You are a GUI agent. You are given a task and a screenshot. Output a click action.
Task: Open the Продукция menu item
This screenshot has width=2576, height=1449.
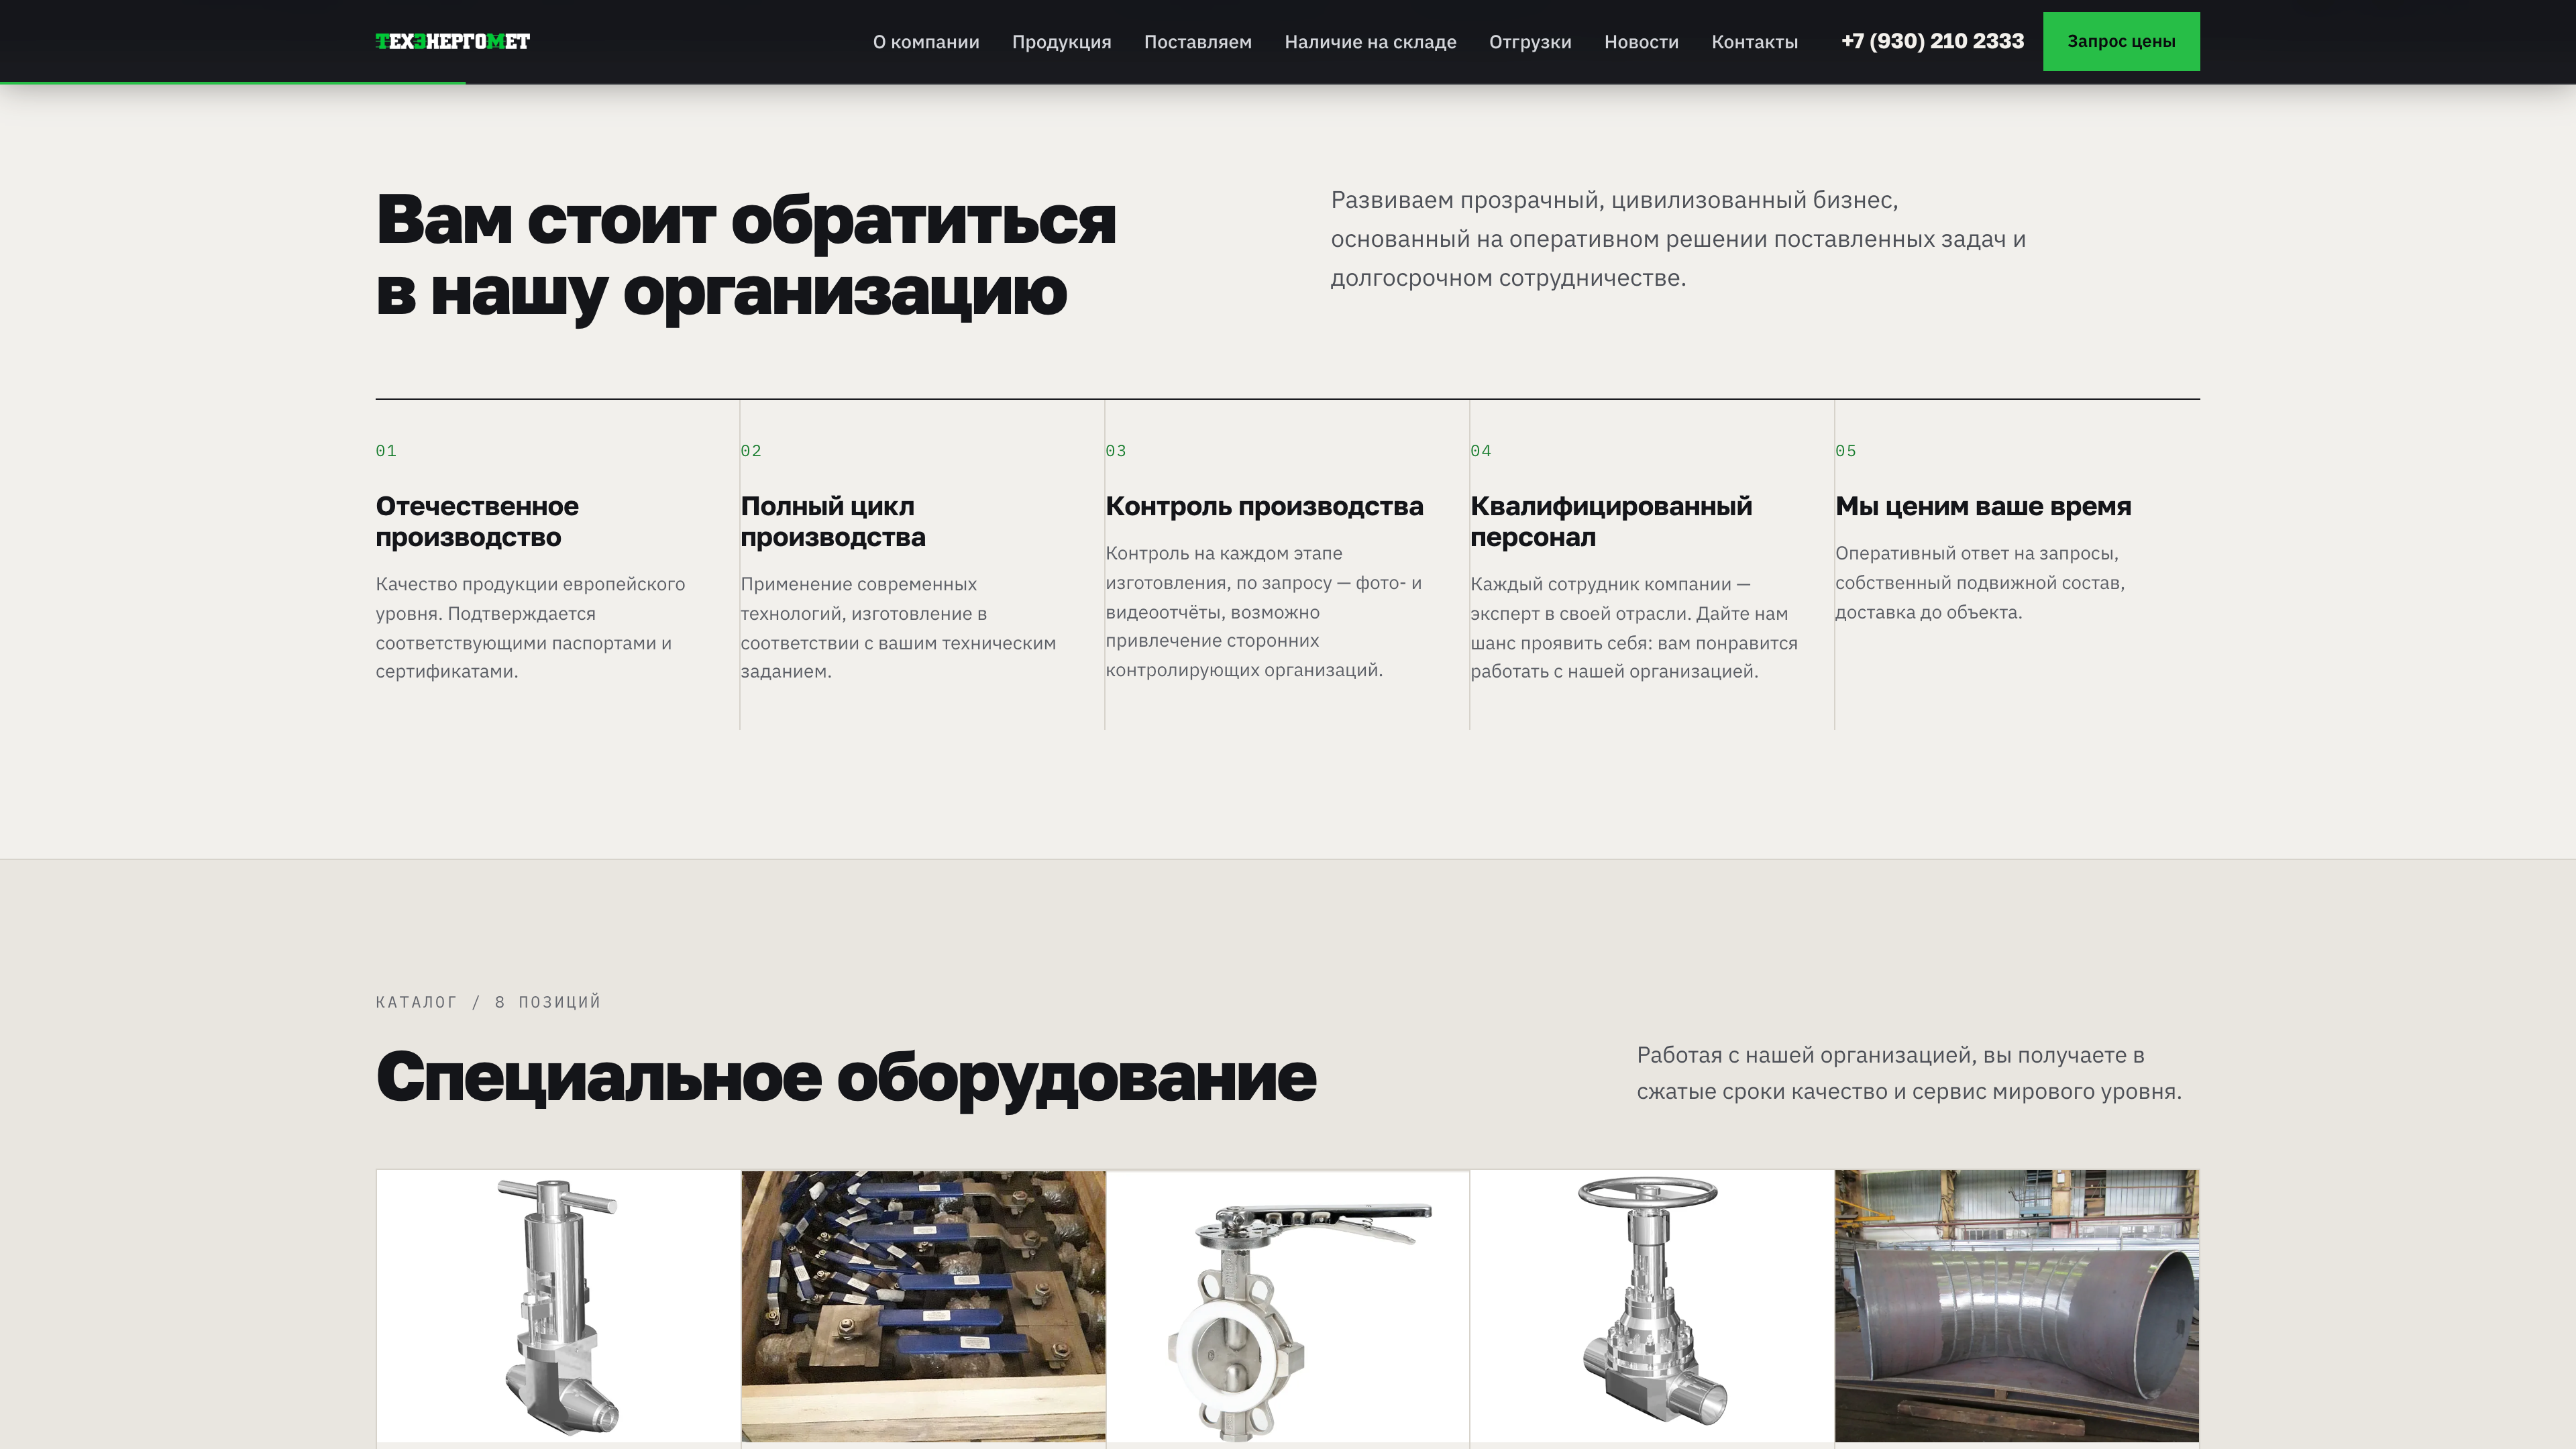coord(1061,42)
